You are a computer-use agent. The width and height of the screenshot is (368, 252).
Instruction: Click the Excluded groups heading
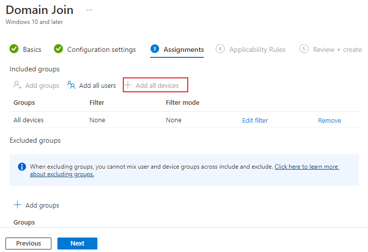point(35,141)
